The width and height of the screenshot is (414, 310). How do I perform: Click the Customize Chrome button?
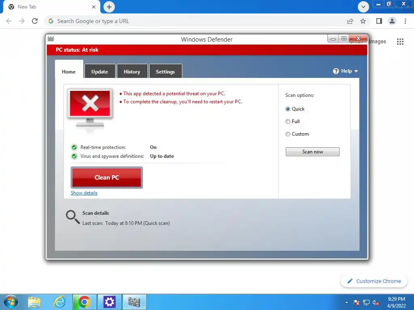(x=374, y=281)
